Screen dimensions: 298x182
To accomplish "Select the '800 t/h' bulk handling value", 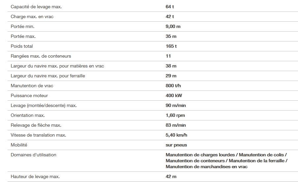I will pyautogui.click(x=174, y=86).
